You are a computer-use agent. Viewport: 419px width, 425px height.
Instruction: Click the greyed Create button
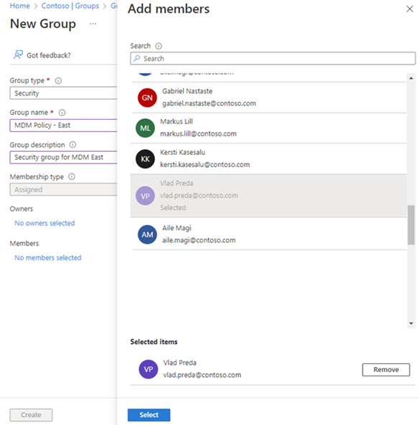pyautogui.click(x=31, y=415)
